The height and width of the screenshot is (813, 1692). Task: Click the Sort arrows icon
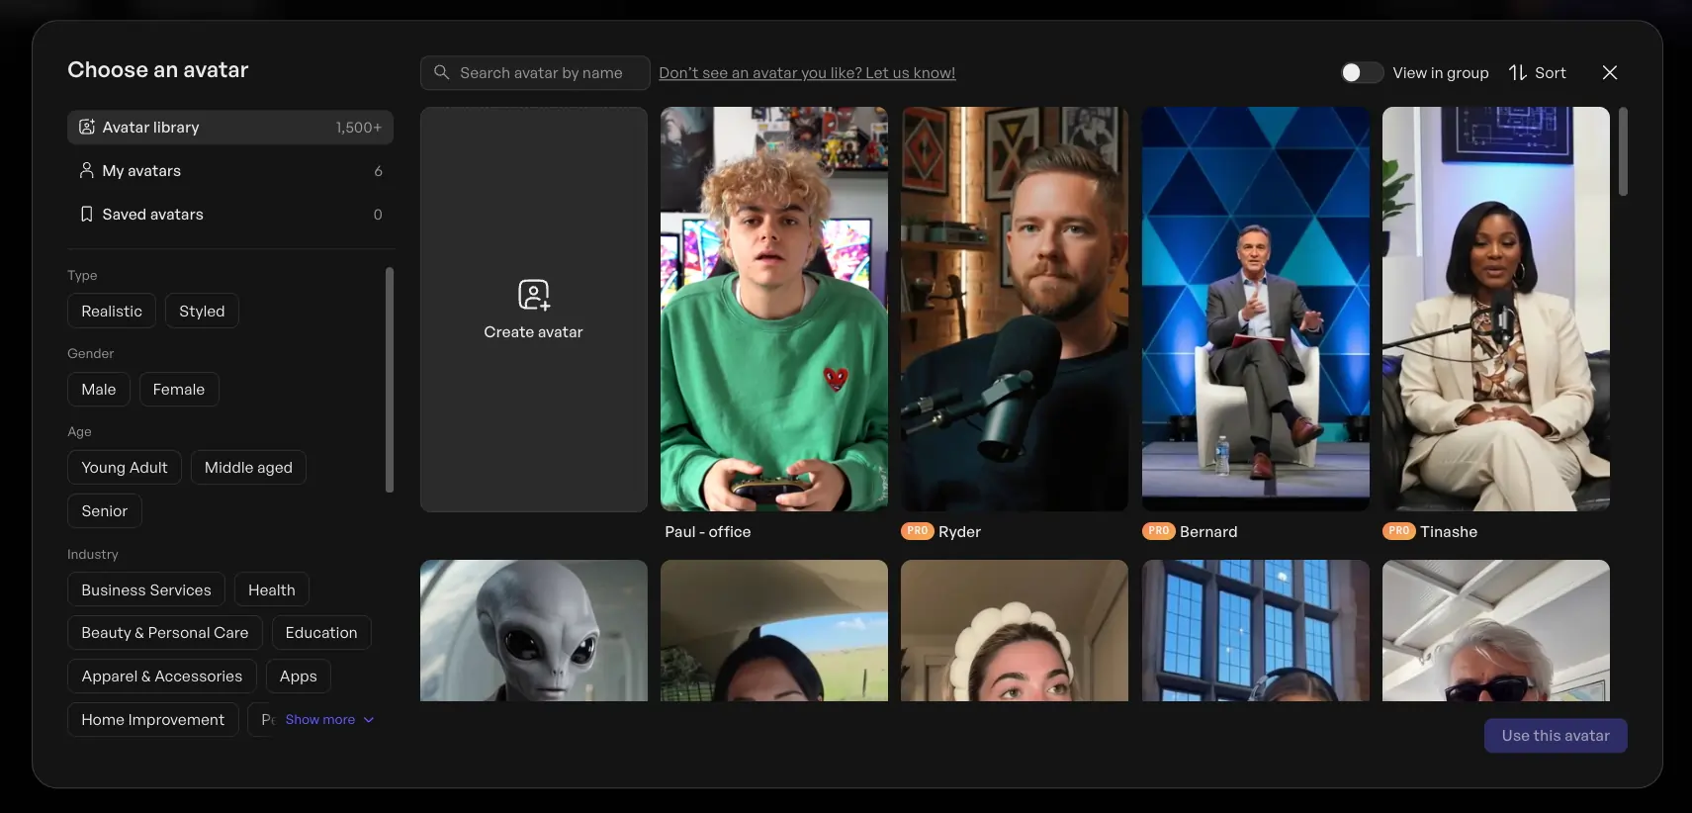(x=1518, y=72)
